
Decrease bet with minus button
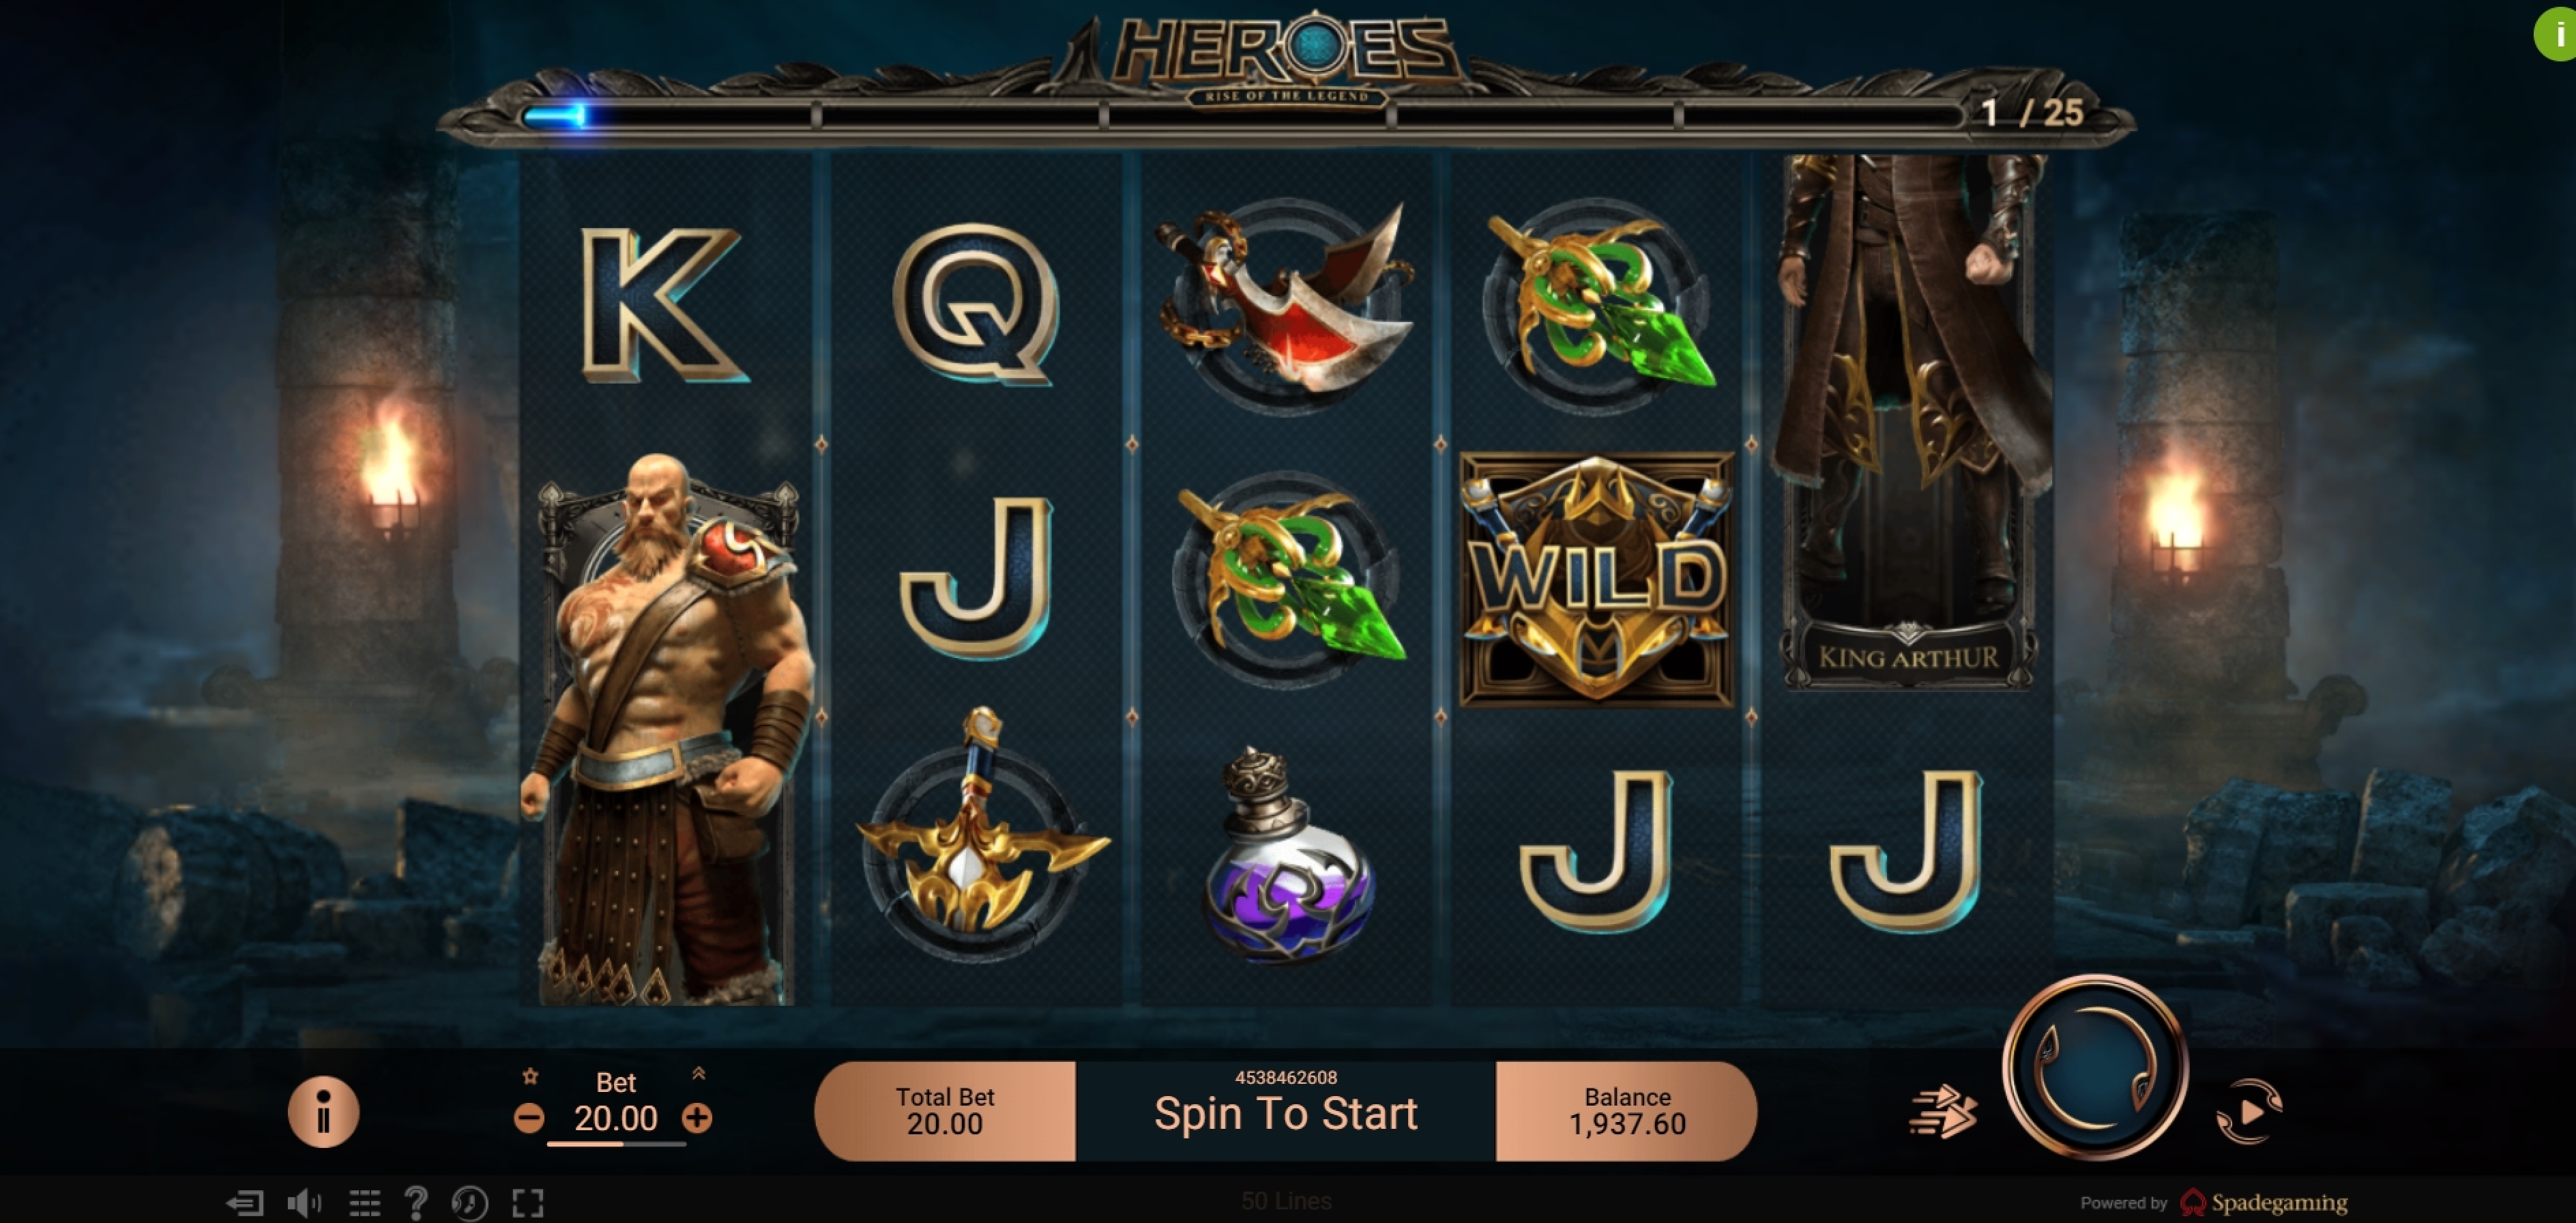[529, 1118]
